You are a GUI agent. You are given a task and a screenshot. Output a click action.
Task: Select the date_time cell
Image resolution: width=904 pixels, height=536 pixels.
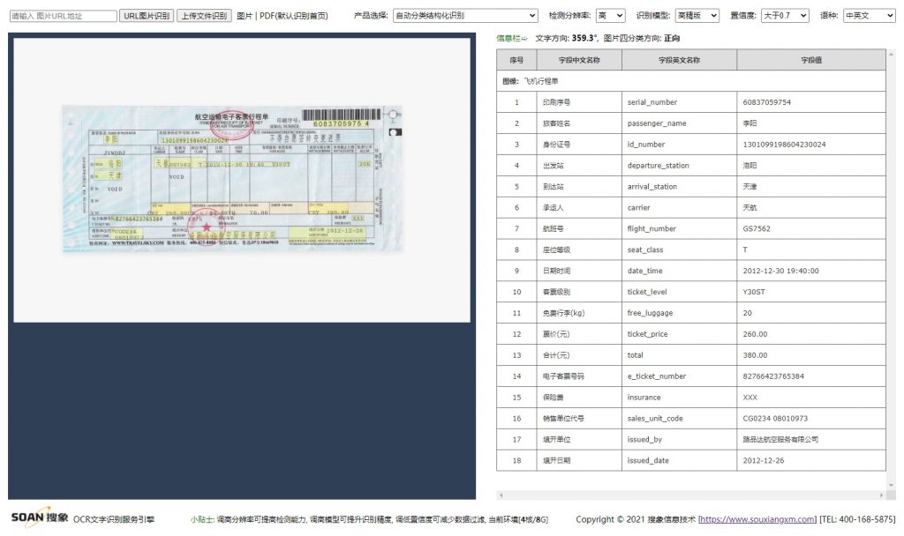(x=679, y=271)
